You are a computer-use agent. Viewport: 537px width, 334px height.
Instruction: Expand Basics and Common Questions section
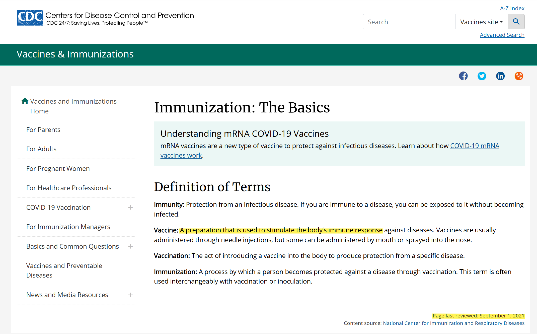[x=130, y=246]
